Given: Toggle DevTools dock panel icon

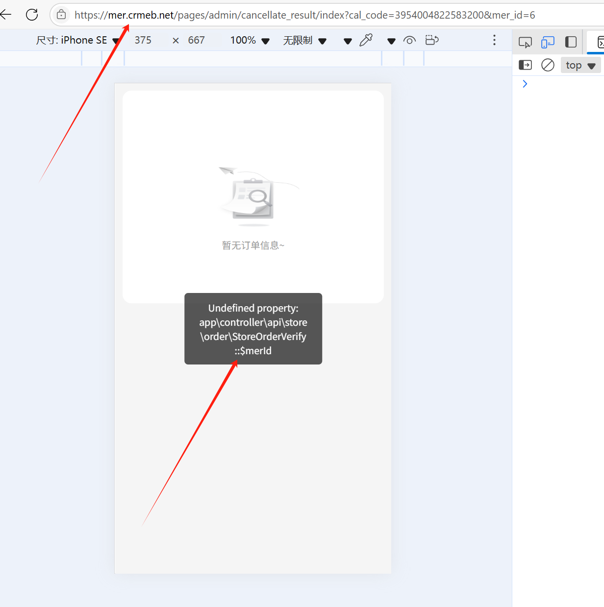Looking at the screenshot, I should (571, 42).
